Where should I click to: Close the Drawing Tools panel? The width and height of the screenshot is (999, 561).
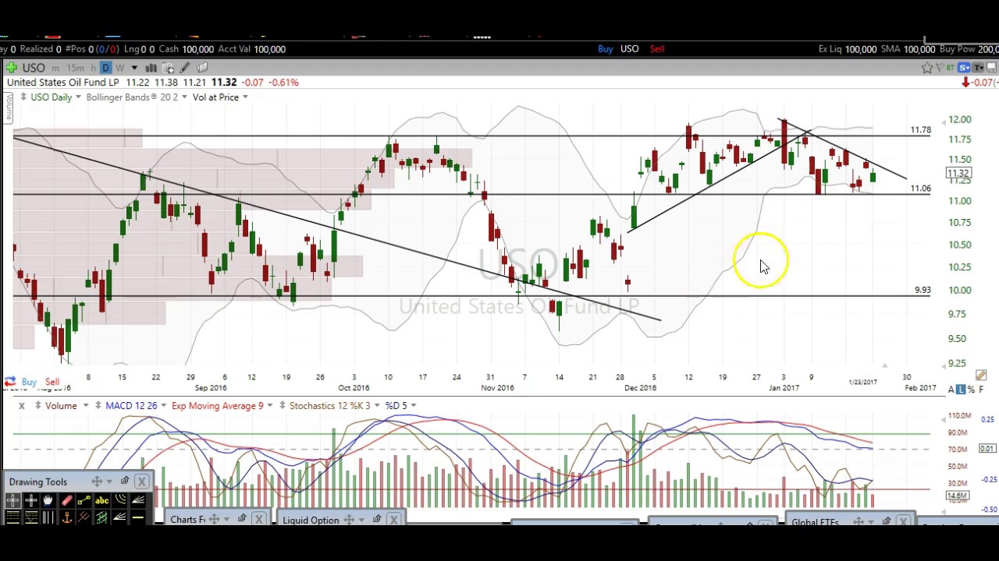tap(141, 482)
